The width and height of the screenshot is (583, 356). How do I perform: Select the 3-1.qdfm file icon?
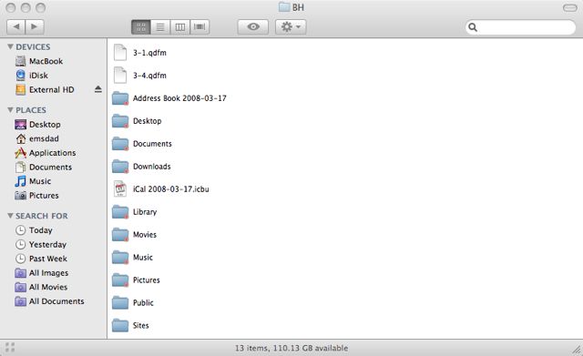click(x=120, y=53)
